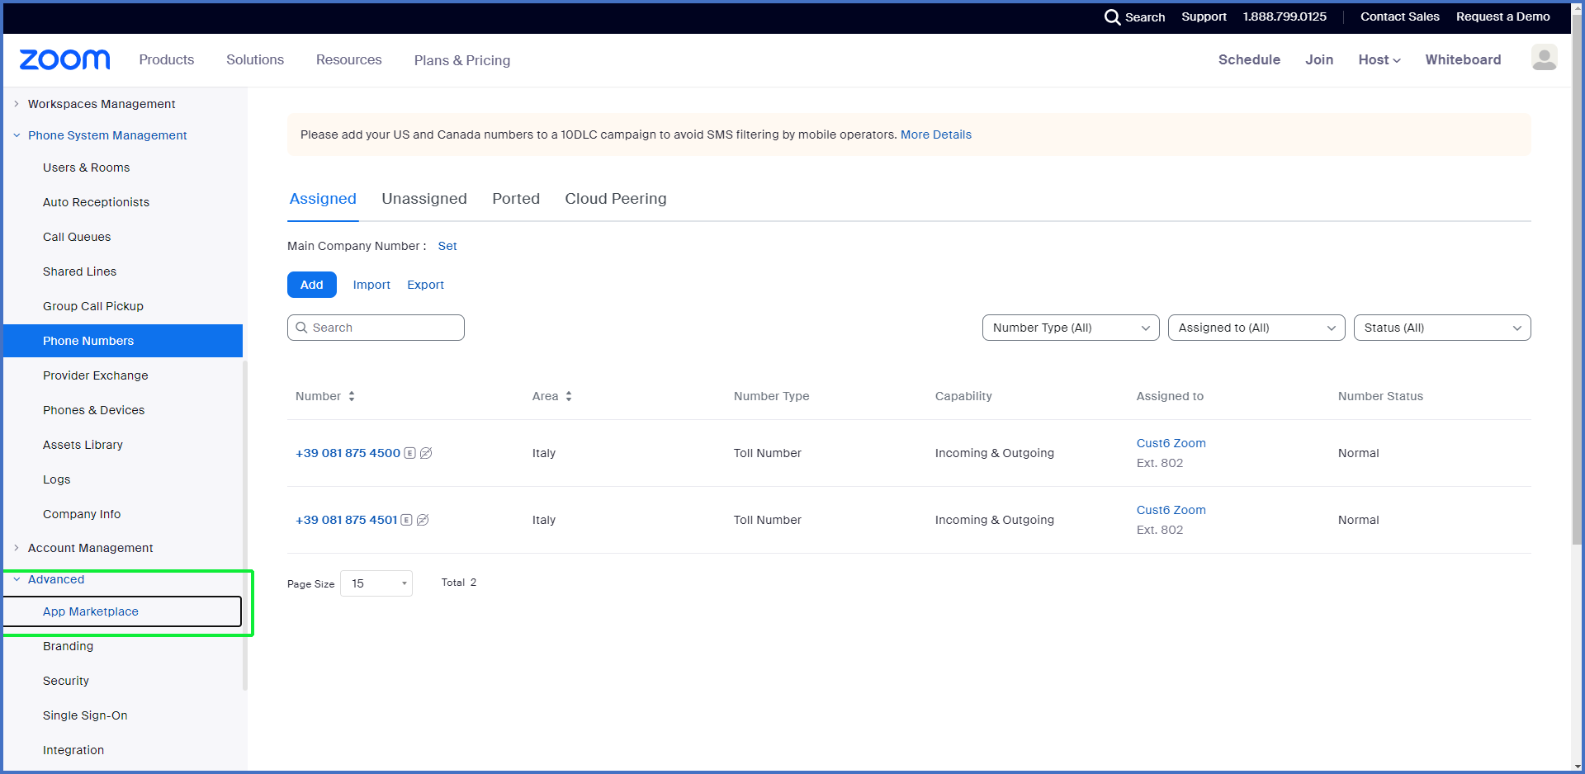The image size is (1585, 774).
Task: Open Assets Library in sidebar
Action: (83, 445)
